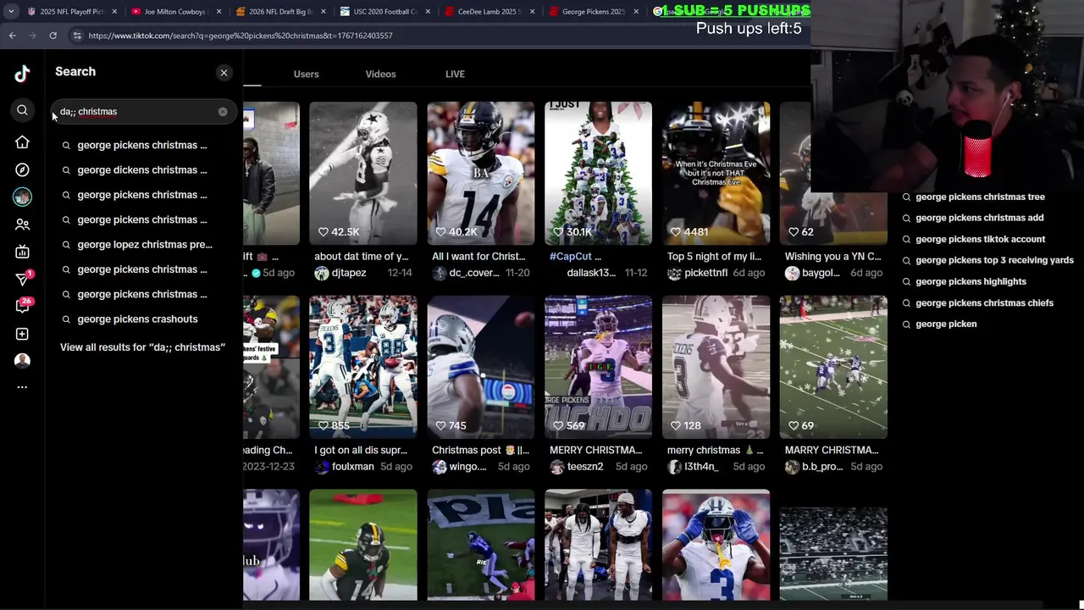Viewport: 1084px width, 610px height.
Task: Open Activity inbox icon with 26 badge
Action: tap(23, 306)
